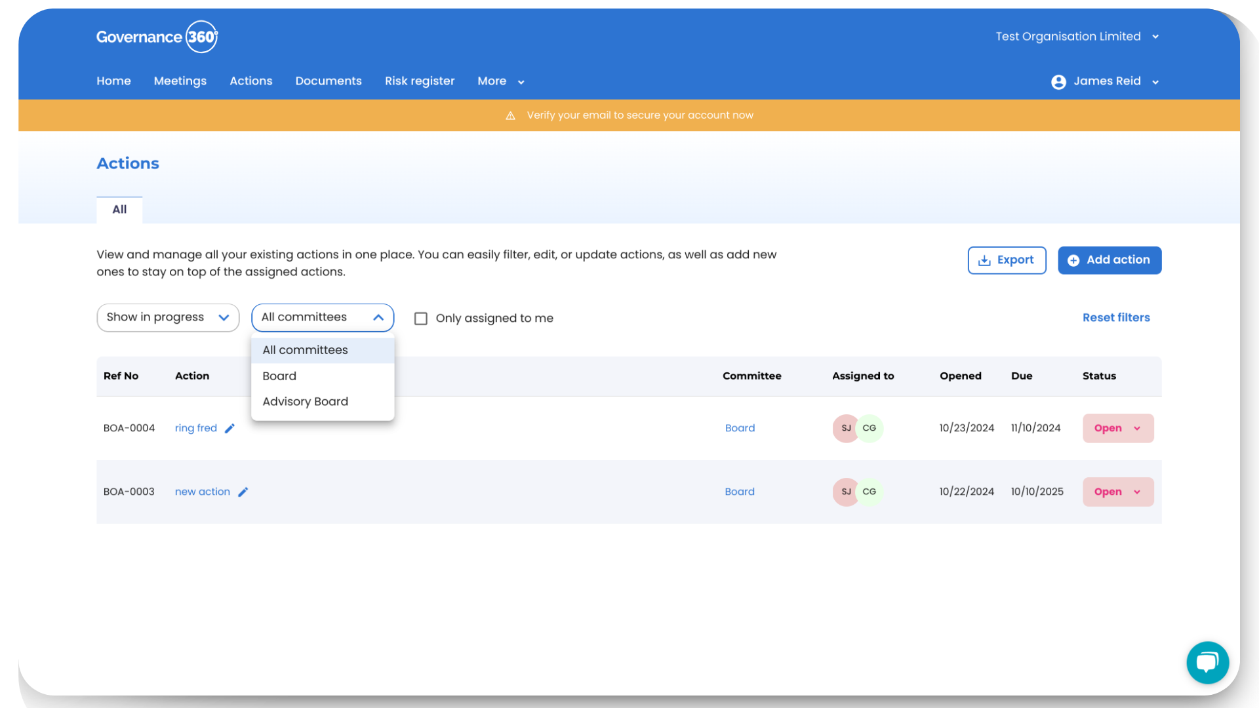Click the Governance 360 logo
This screenshot has height=708, width=1259.
(x=157, y=37)
